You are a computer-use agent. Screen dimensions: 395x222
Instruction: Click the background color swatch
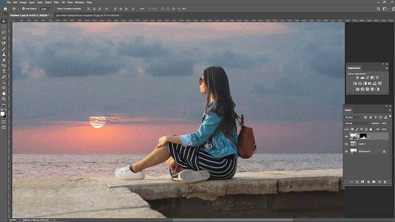coord(4,116)
